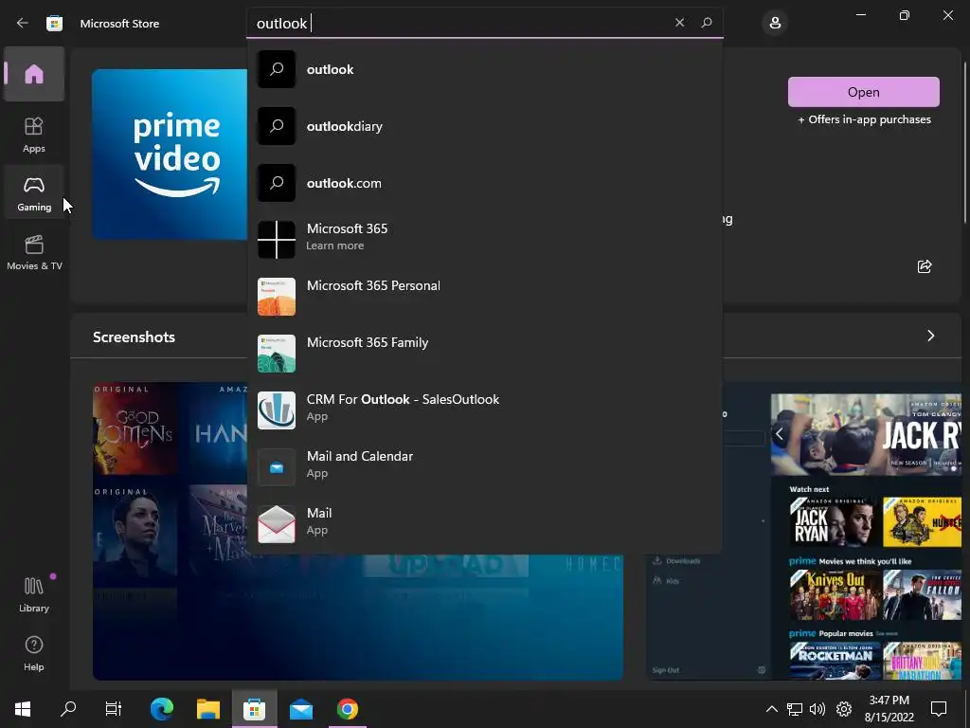Viewport: 970px width, 728px height.
Task: Launch Google Chrome from taskbar
Action: pos(347,709)
